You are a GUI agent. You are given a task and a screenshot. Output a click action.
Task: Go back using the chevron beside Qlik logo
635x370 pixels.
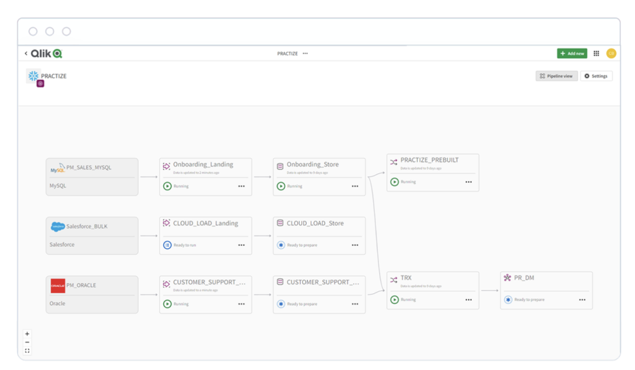[x=26, y=53]
